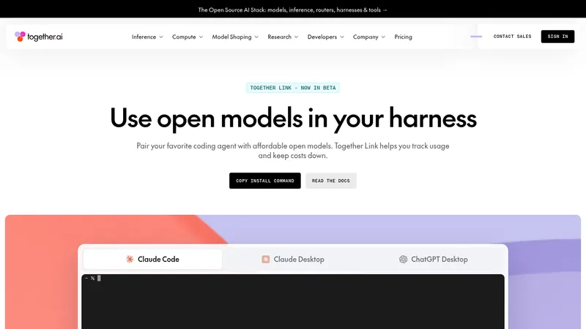Viewport: 586px width, 329px height.
Task: Expand the Model Shaping dropdown chevron
Action: coord(256,37)
